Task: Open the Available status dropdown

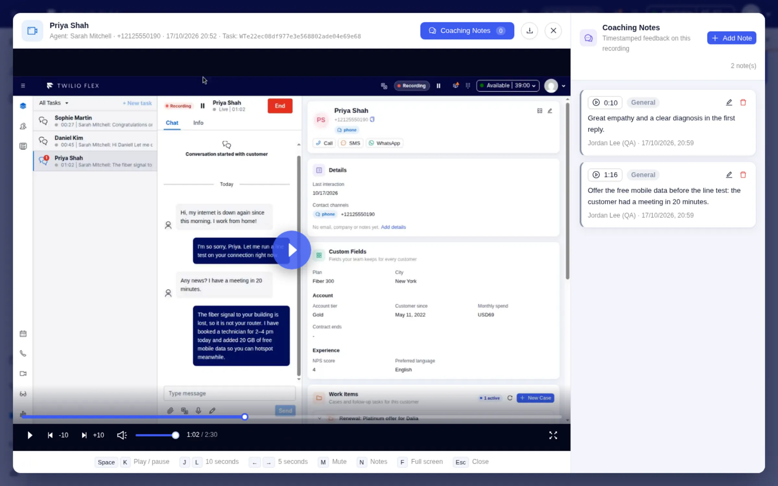Action: (x=508, y=86)
